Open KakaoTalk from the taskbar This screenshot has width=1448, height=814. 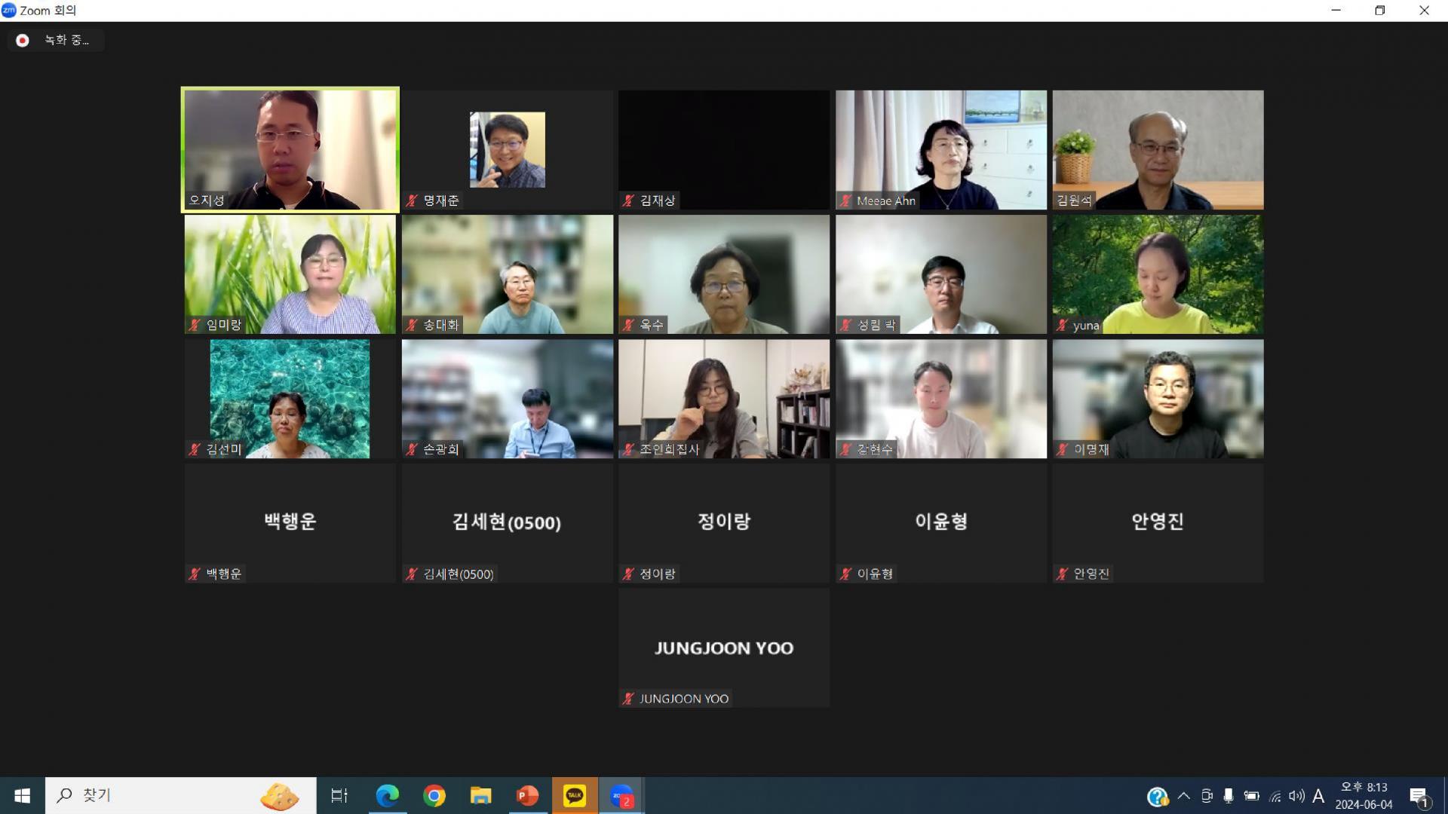(575, 795)
